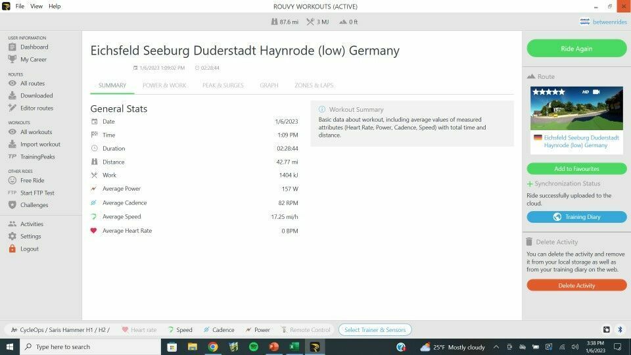Toggle the Cadence sensor indicator

pyautogui.click(x=218, y=330)
